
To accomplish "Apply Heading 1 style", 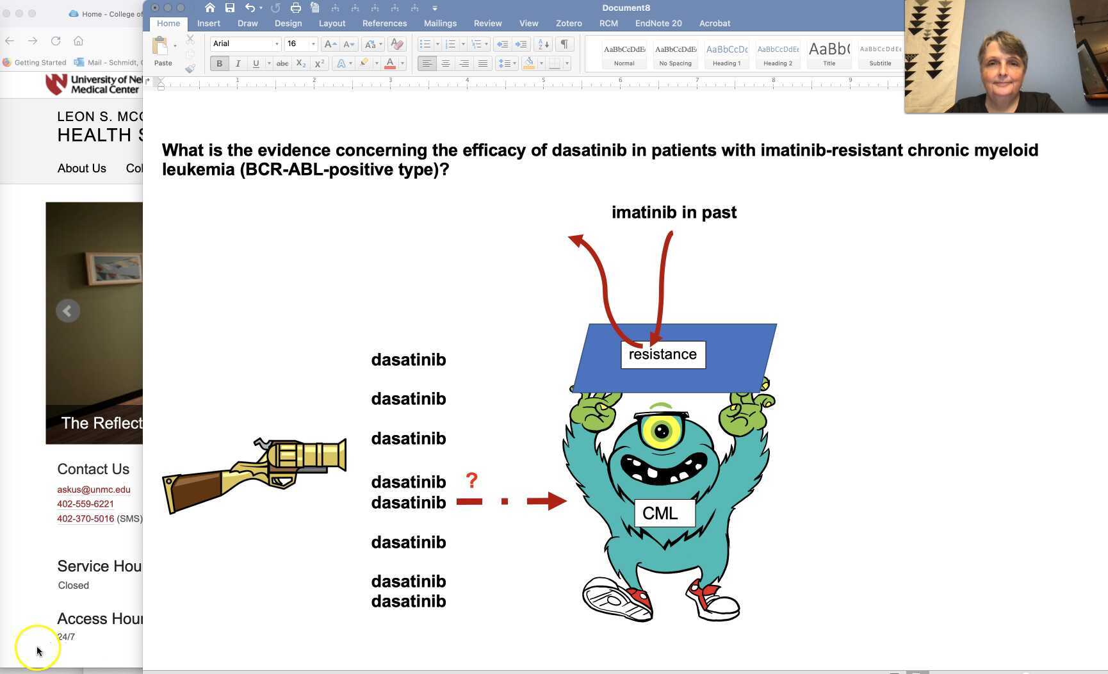I will [726, 54].
